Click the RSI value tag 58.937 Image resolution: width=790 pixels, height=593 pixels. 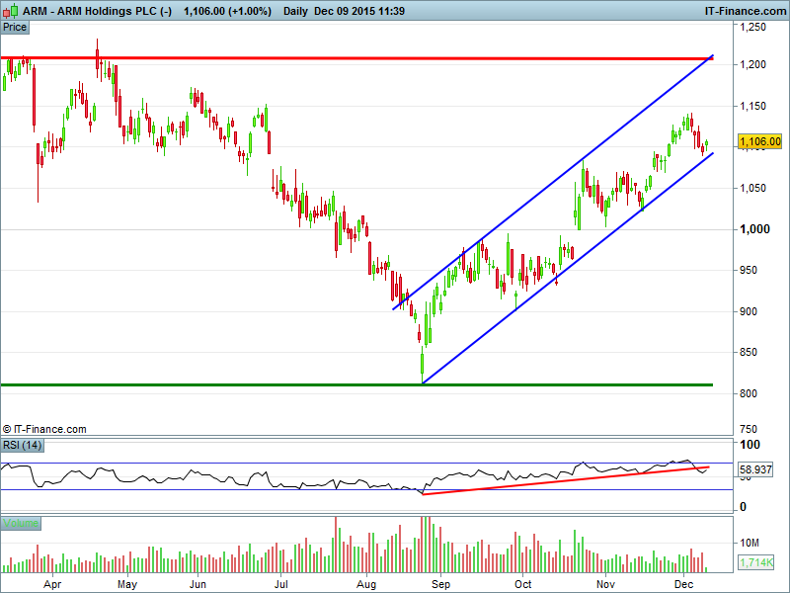pyautogui.click(x=759, y=470)
